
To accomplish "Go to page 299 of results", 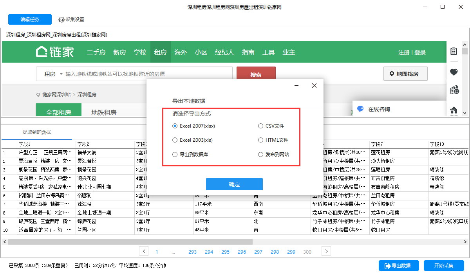I will pos(291,252).
